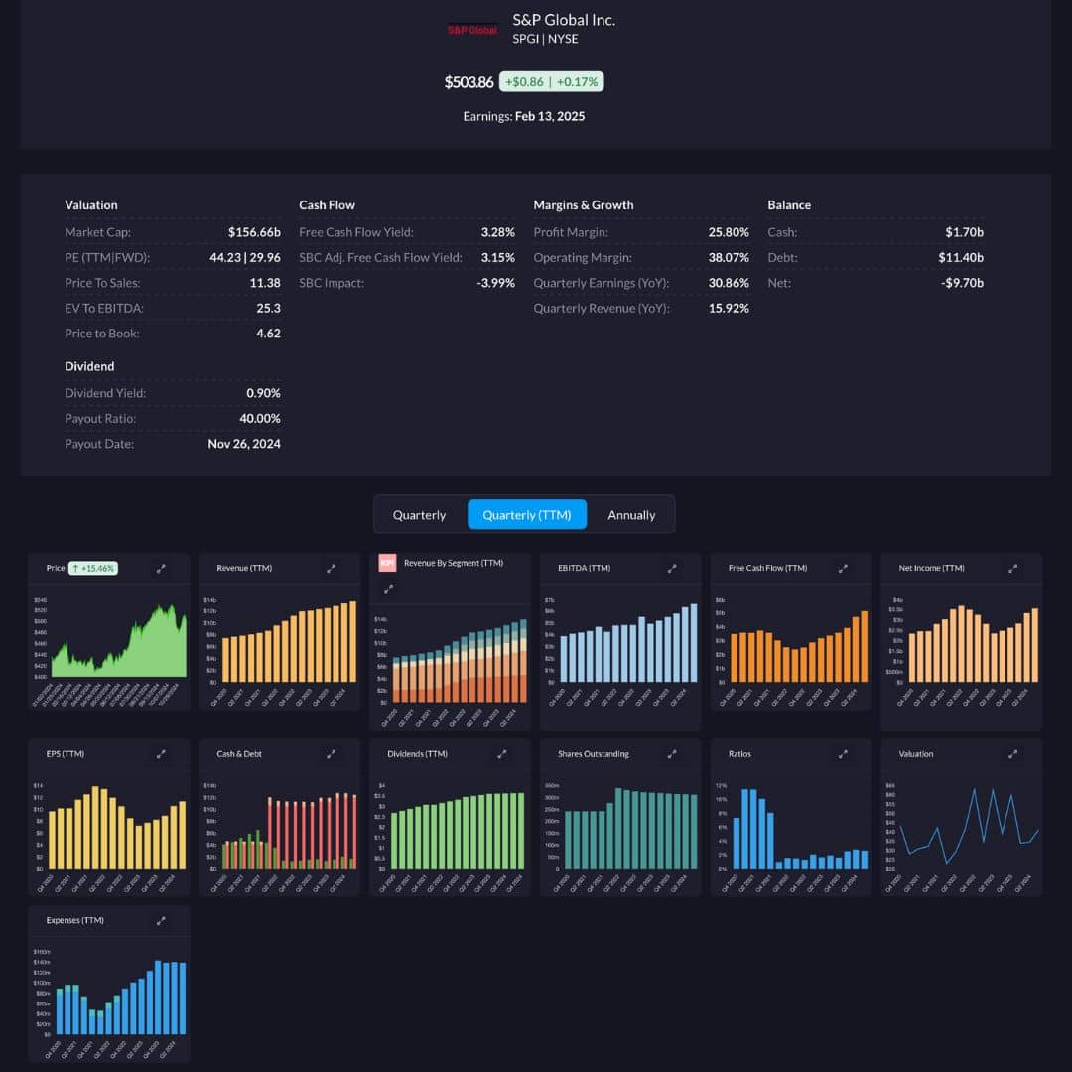Screen dimensions: 1072x1072
Task: Expand the Free Cash Flow chart
Action: tap(843, 568)
